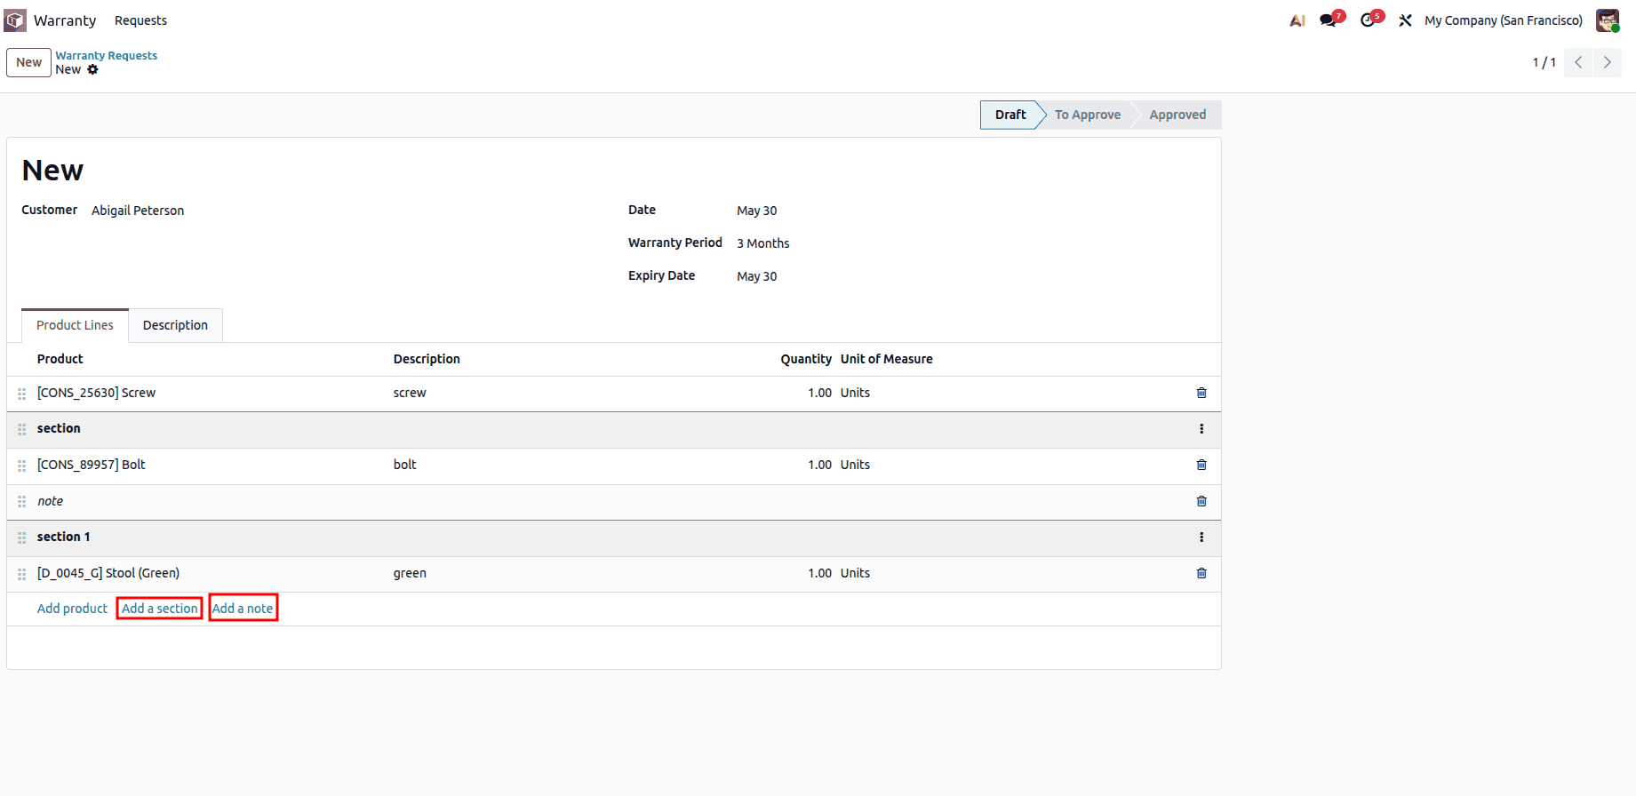Set status to Approved

coord(1177,115)
